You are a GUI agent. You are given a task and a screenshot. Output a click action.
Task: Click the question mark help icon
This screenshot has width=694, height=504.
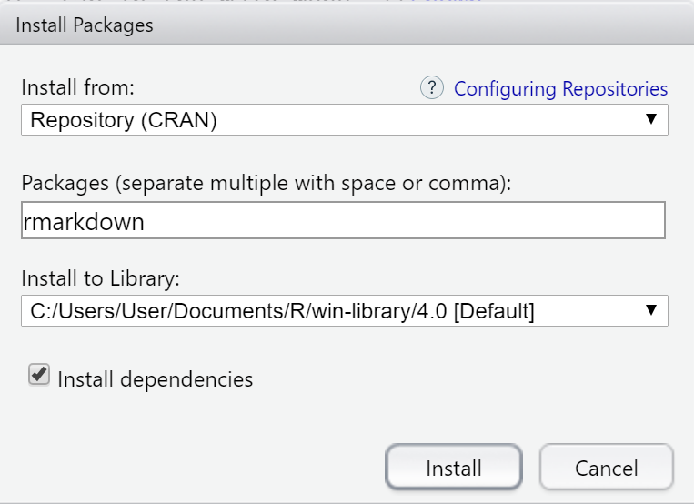click(431, 87)
